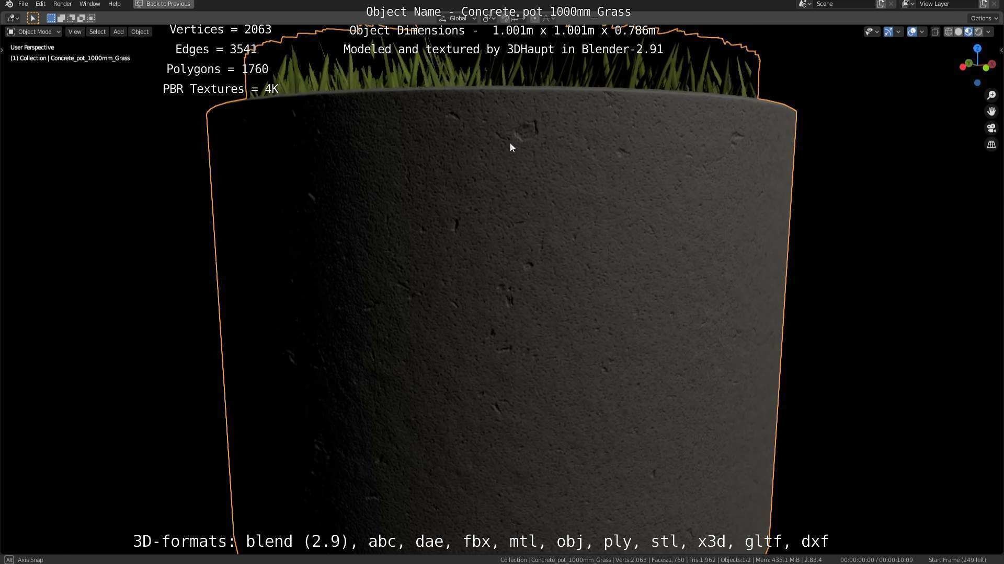
Task: Open the scene browse icon dropdown
Action: [x=805, y=4]
